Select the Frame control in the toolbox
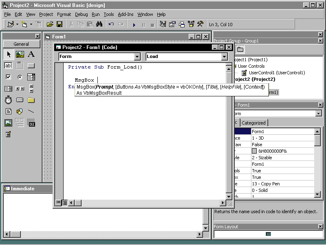 (20, 66)
